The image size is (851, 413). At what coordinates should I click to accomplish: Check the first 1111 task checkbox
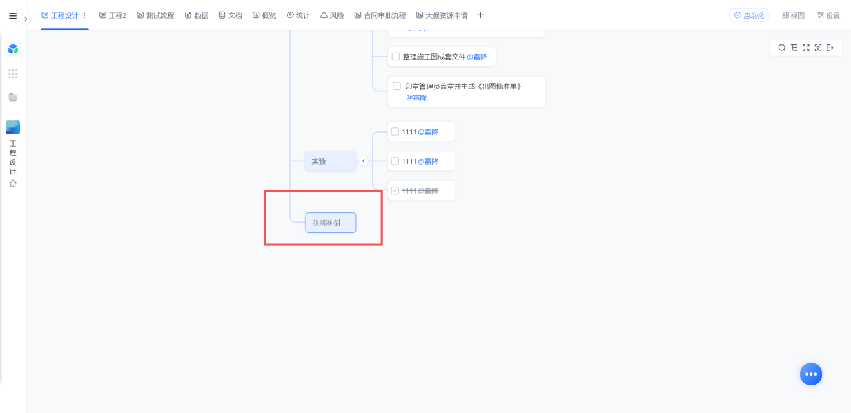(395, 132)
